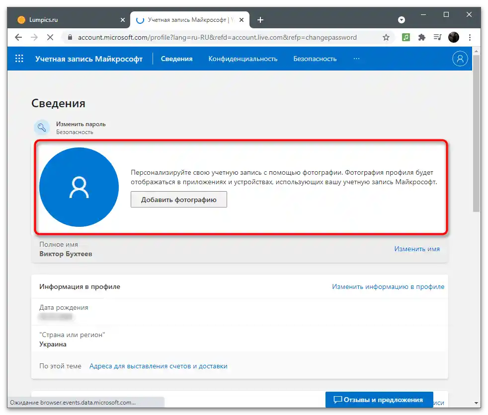Click the Изменить имя link
This screenshot has width=488, height=415.
point(417,249)
